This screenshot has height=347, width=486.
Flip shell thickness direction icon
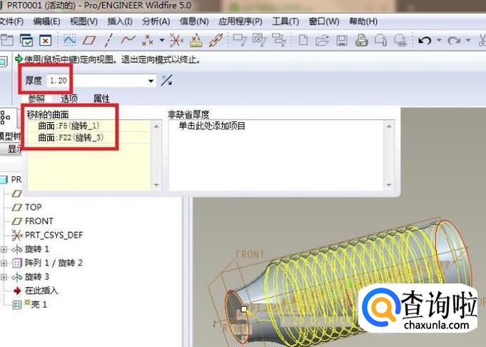(x=167, y=81)
